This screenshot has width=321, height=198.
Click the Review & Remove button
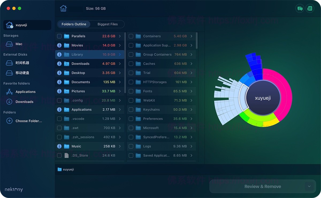262,186
